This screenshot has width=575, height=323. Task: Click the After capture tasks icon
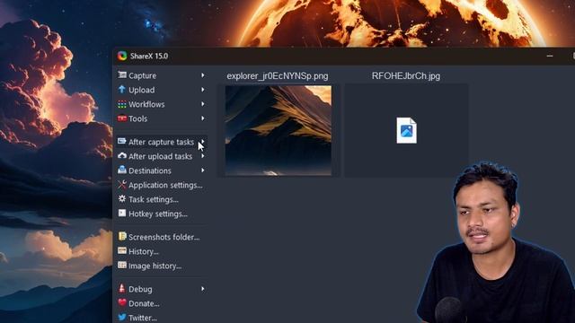(x=122, y=142)
